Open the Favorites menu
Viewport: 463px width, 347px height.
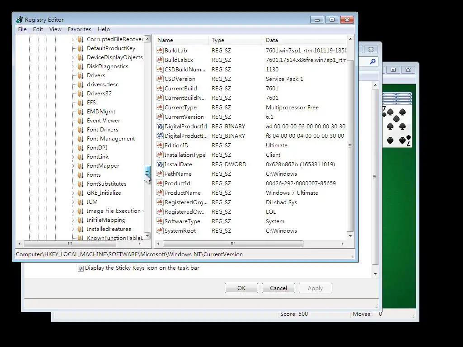80,29
